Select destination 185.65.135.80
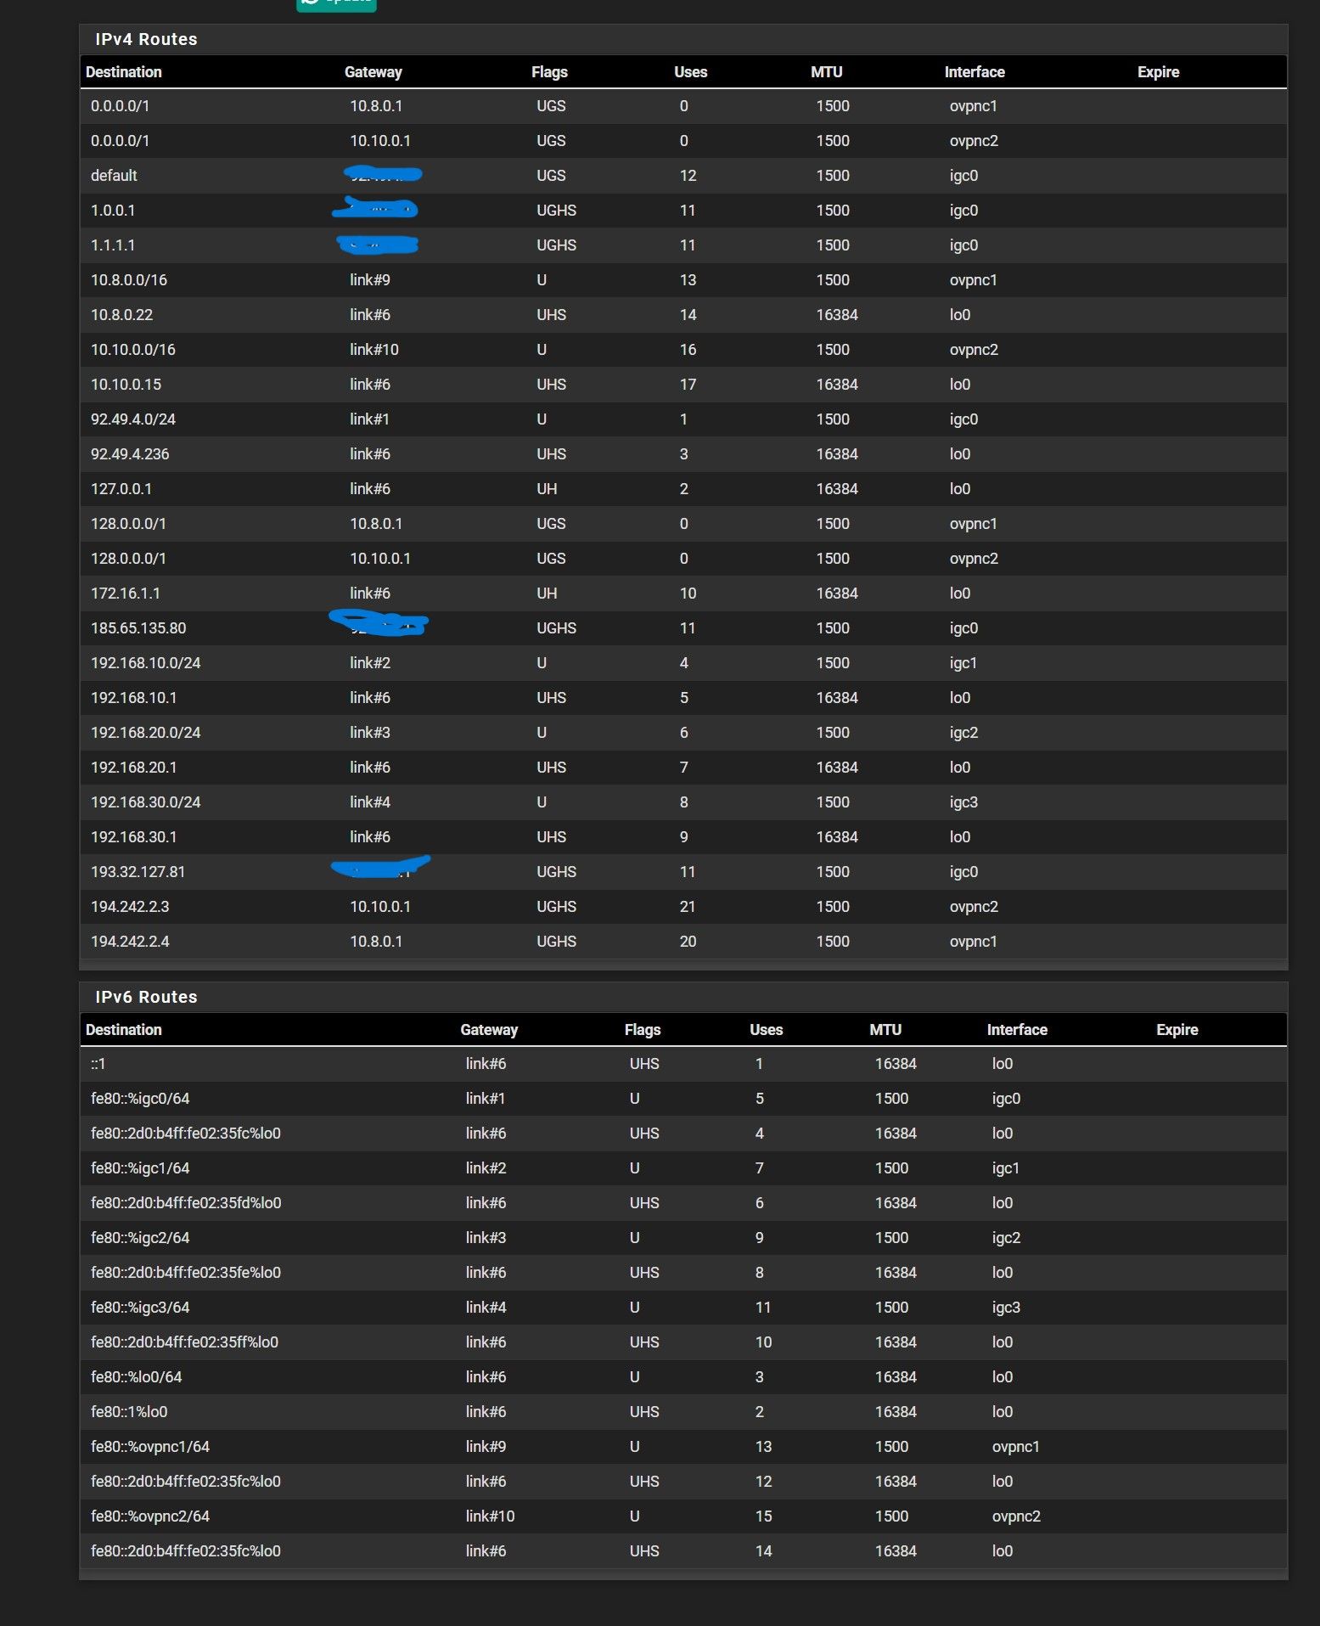 (138, 628)
